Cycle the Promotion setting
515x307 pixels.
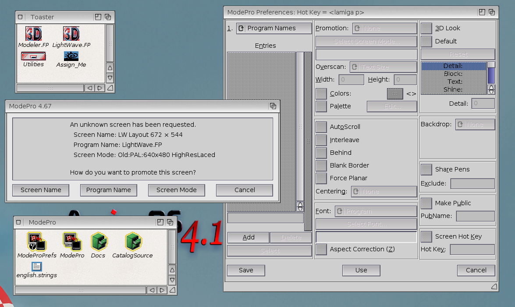[385, 28]
